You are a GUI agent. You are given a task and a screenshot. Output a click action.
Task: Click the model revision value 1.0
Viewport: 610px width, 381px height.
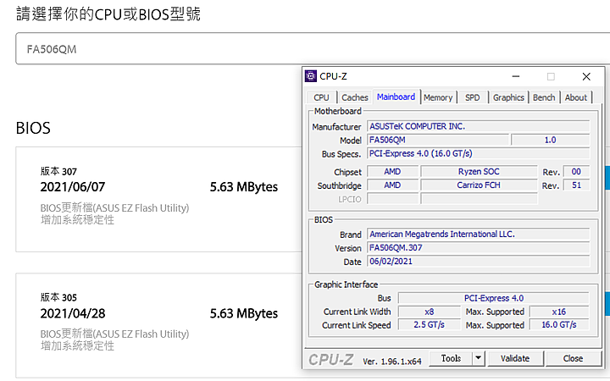click(550, 140)
